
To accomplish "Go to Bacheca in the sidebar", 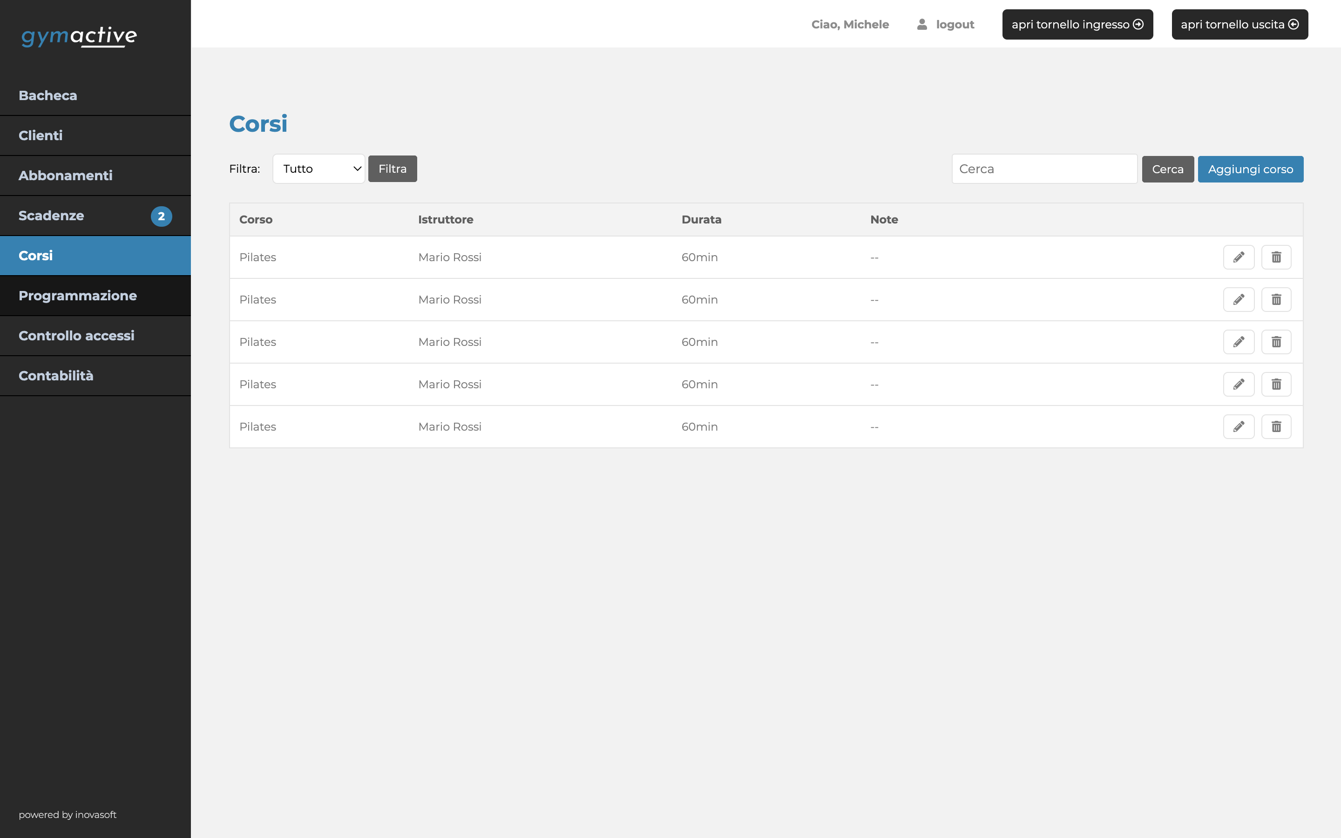I will tap(95, 96).
